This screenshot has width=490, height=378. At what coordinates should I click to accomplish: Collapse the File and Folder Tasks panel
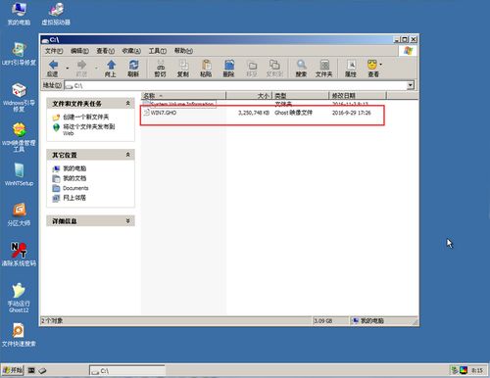coord(128,103)
